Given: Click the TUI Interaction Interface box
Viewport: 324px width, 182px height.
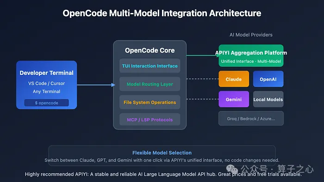Looking at the screenshot, I should point(150,66).
